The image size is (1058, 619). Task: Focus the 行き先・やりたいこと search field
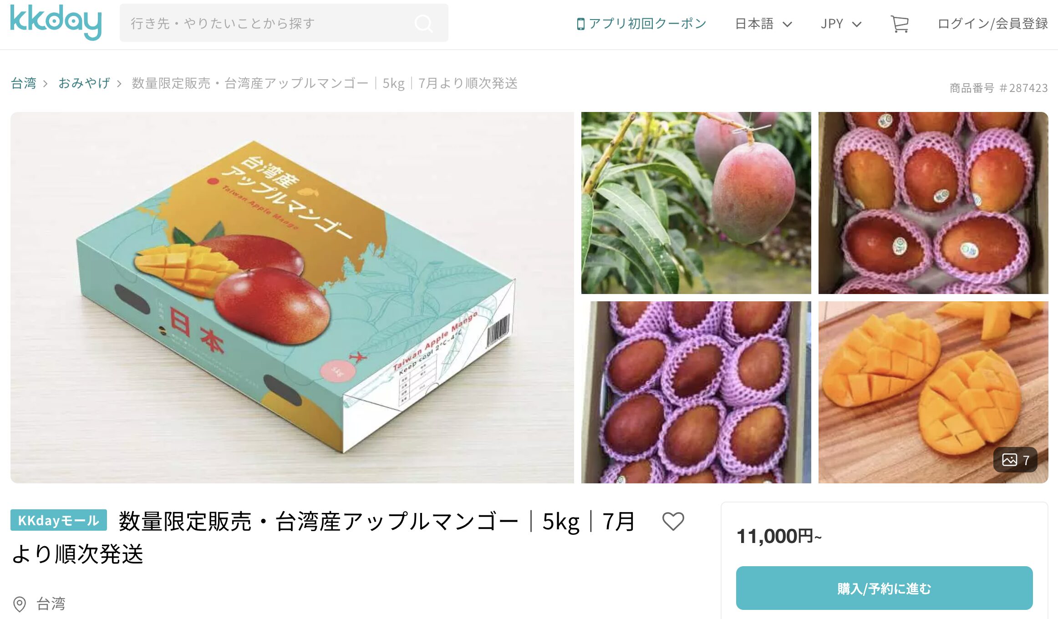coord(284,23)
